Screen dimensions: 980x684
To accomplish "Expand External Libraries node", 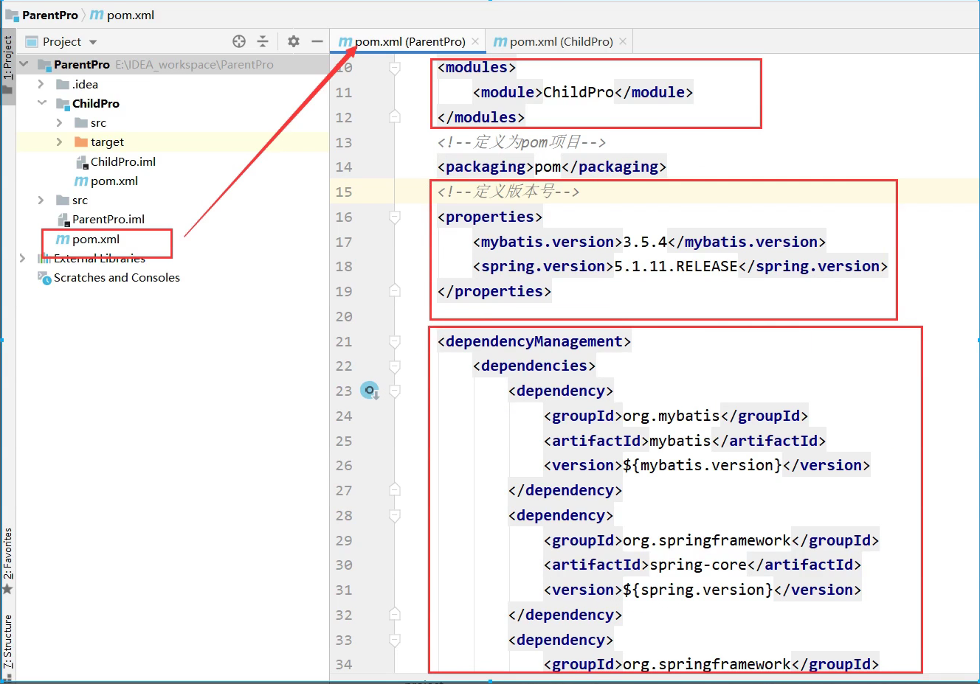I will tap(22, 258).
